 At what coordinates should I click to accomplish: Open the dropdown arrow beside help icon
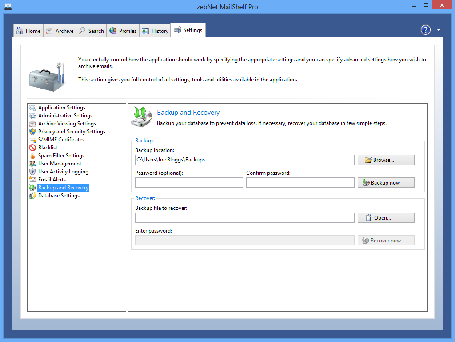439,30
